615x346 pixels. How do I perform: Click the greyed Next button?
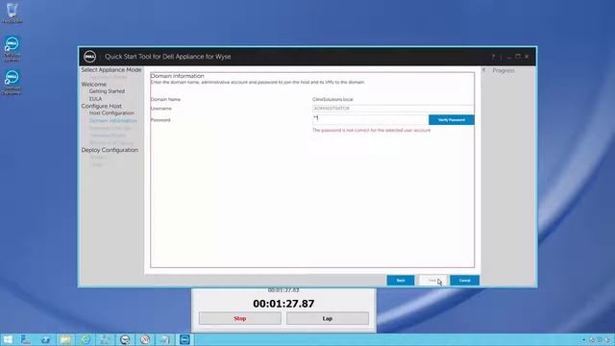point(432,281)
